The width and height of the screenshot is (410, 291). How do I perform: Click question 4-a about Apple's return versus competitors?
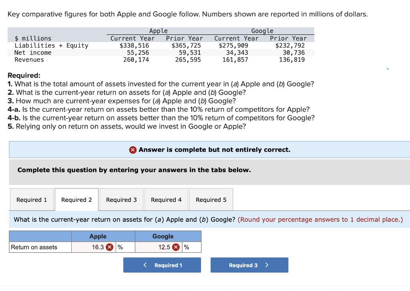tap(159, 109)
